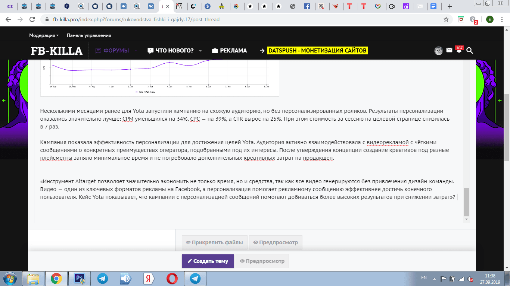Click the underlined word 'видеорекламой'
Screen dimensions: 510x286
388,142
